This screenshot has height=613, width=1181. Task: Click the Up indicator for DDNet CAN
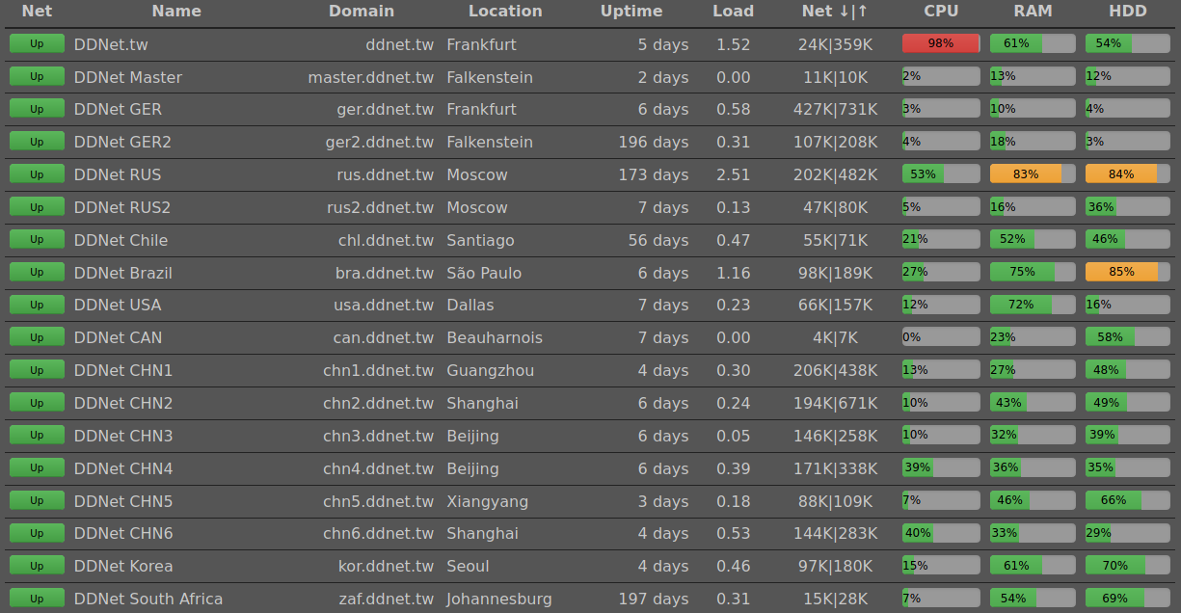[37, 337]
